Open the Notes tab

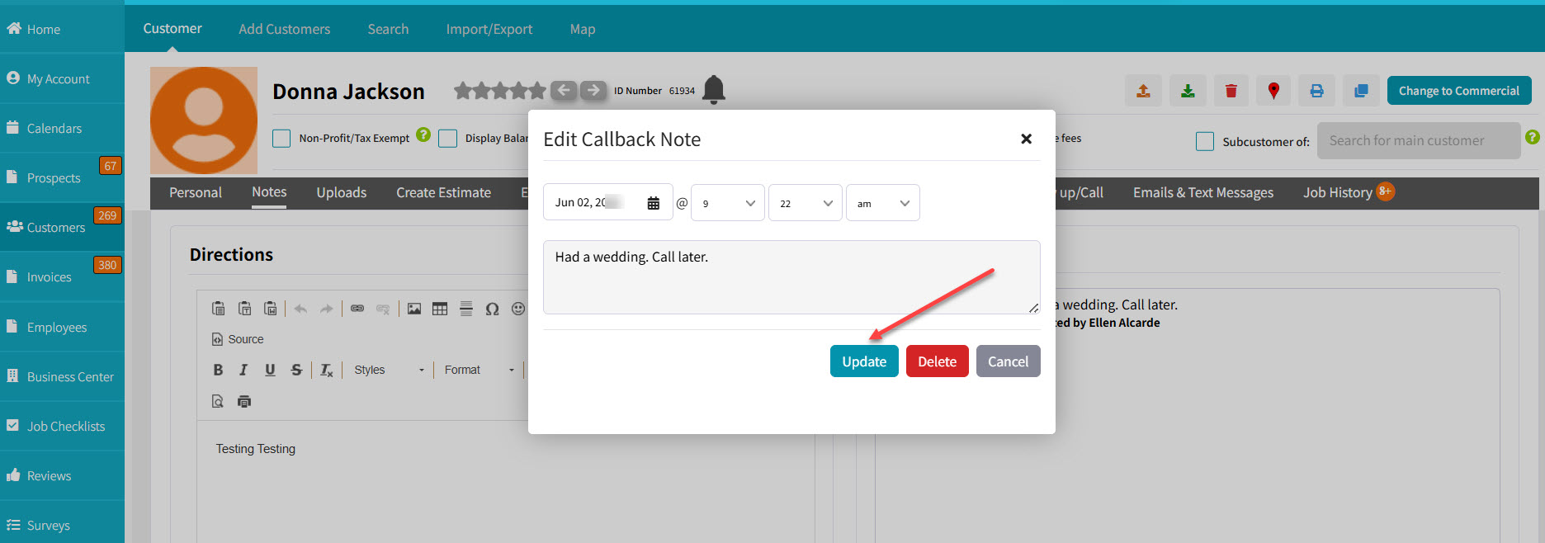[269, 192]
